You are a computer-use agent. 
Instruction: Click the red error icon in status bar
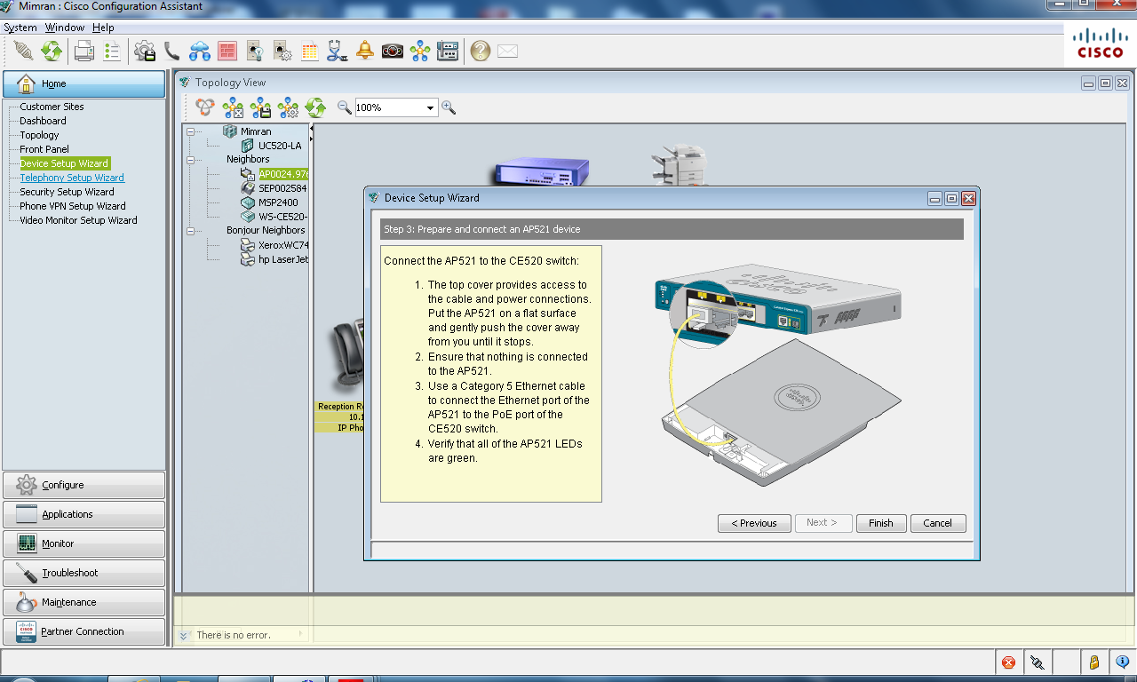coord(1008,662)
